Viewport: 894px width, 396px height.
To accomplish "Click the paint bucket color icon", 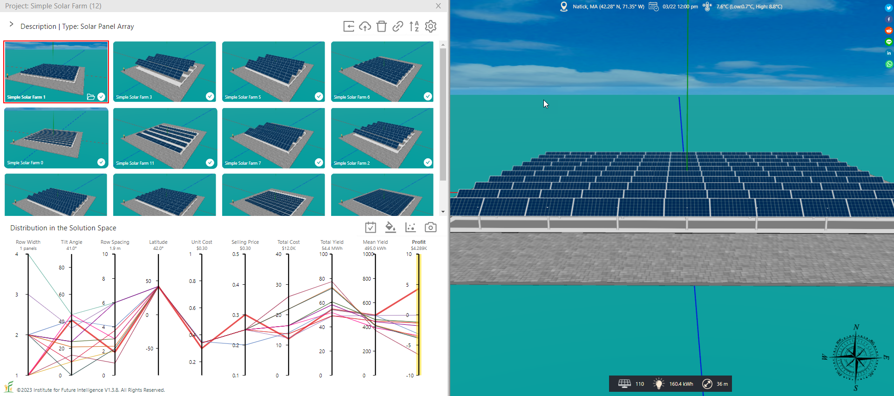I will click(x=390, y=227).
